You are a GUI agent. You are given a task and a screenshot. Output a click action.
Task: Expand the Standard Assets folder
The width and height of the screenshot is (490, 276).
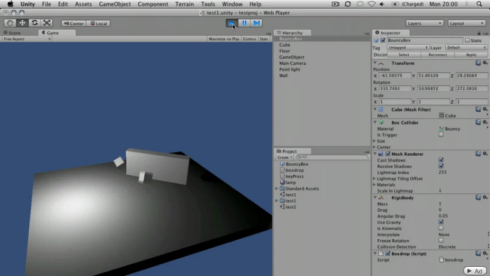click(277, 189)
